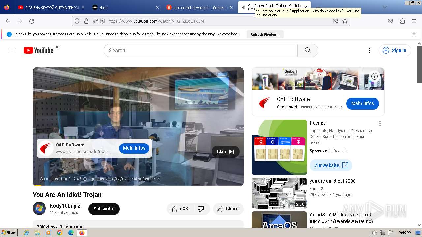This screenshot has width=422, height=237.
Task: Open Kody16Lapiz channel name link
Action: 65,206
